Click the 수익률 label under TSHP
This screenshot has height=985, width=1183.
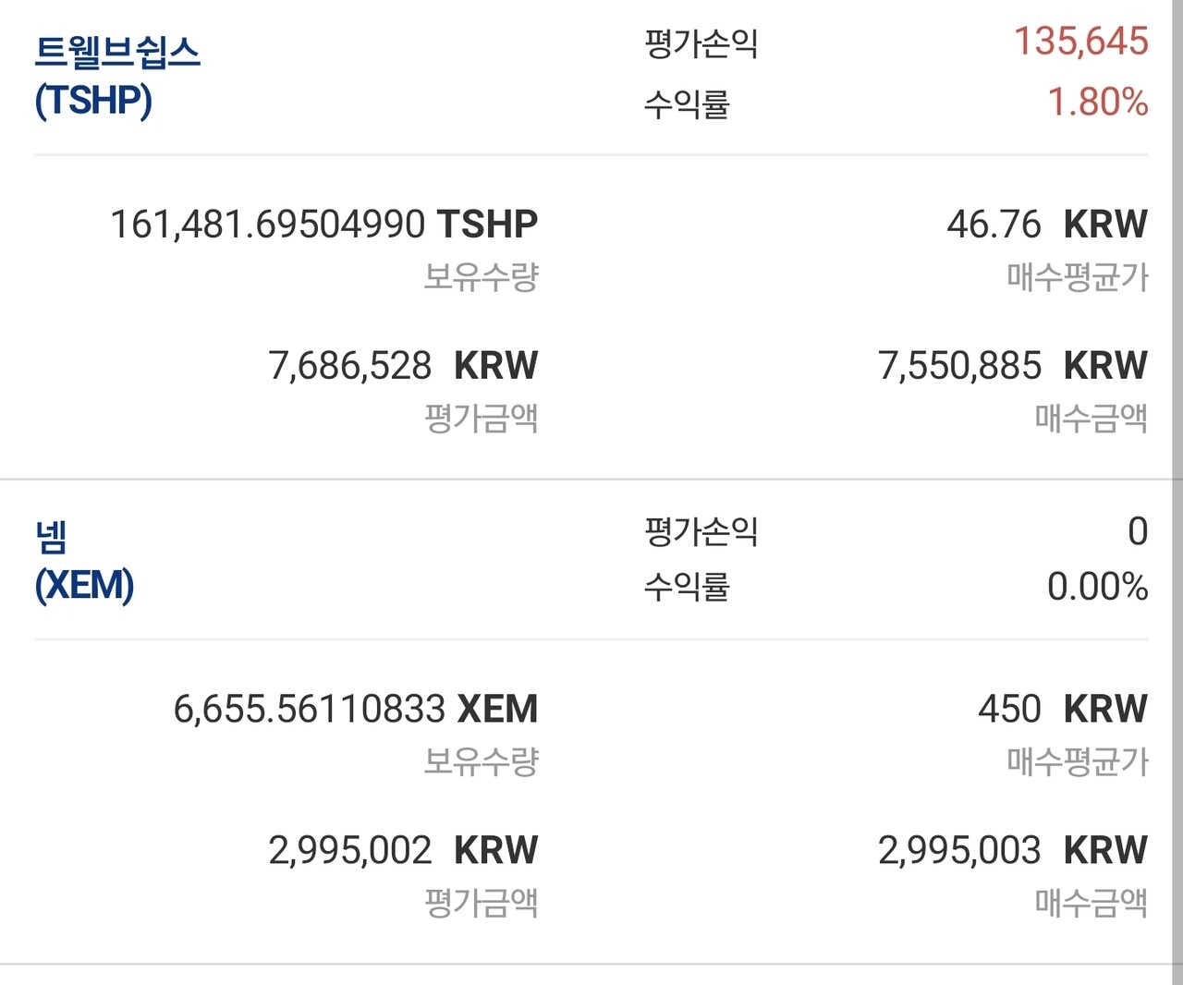pos(687,104)
